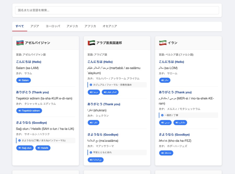The image size is (235, 174).
Task: Click the Azerbaijan flag icon
Action: click(x=20, y=43)
